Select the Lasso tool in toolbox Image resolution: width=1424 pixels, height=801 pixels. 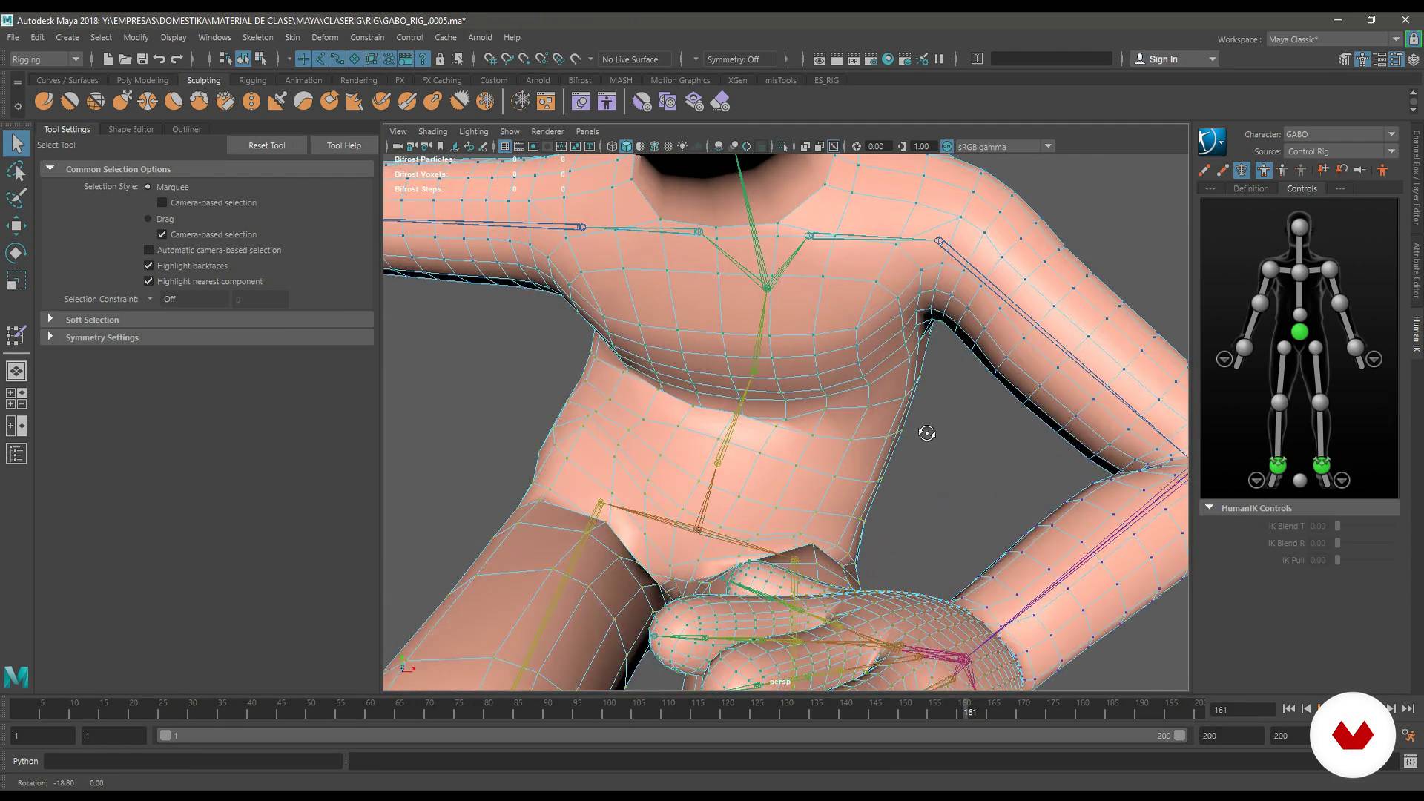click(16, 171)
